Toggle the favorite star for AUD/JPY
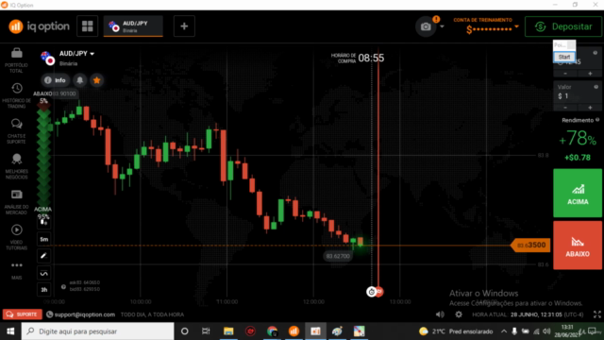The width and height of the screenshot is (604, 340). [x=96, y=80]
